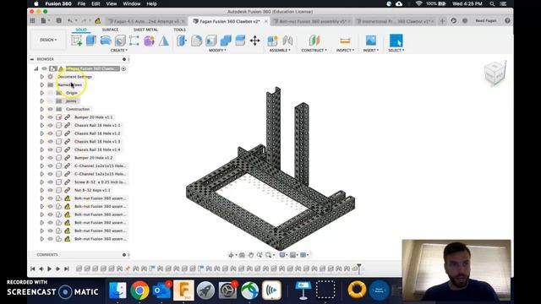Play the timeline
Screen dimensions: 541x304
point(49,269)
